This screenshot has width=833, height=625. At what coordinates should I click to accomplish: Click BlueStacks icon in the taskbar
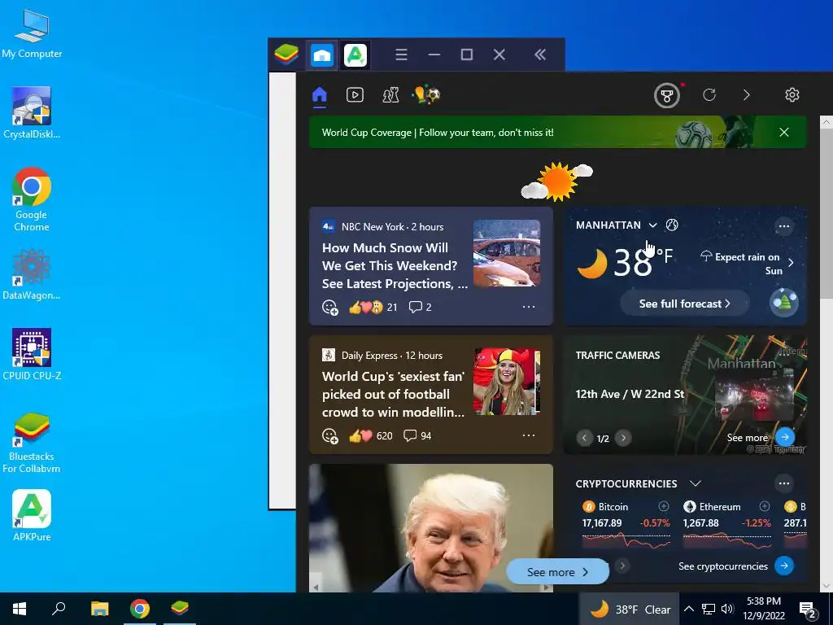(180, 609)
